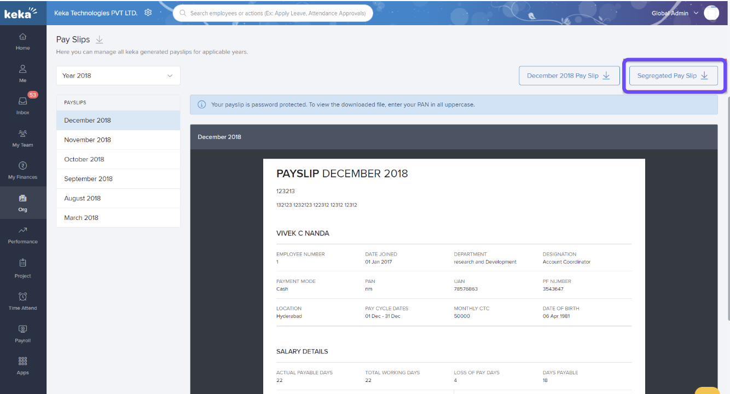Click the Segregated Pay Slip button

(x=673, y=76)
